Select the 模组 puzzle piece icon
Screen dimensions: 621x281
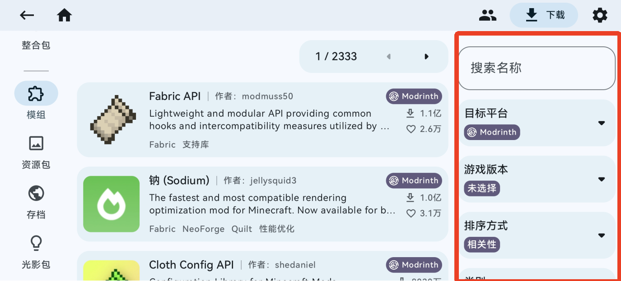pyautogui.click(x=36, y=93)
